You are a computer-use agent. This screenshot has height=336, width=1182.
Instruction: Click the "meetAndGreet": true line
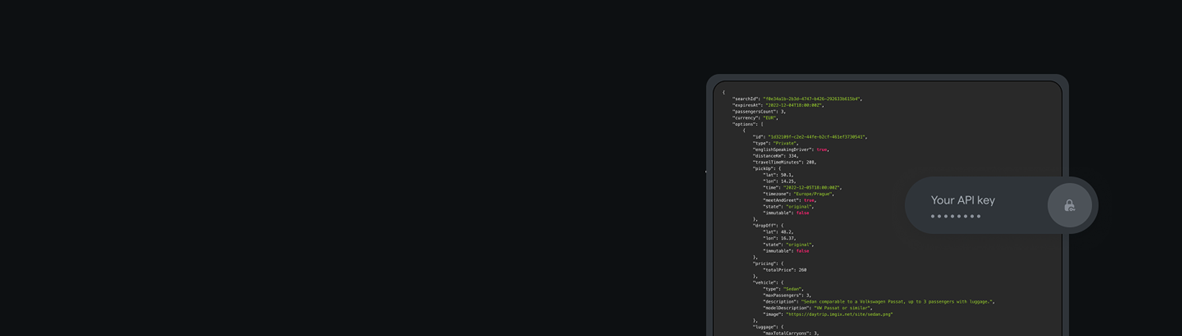click(x=790, y=200)
